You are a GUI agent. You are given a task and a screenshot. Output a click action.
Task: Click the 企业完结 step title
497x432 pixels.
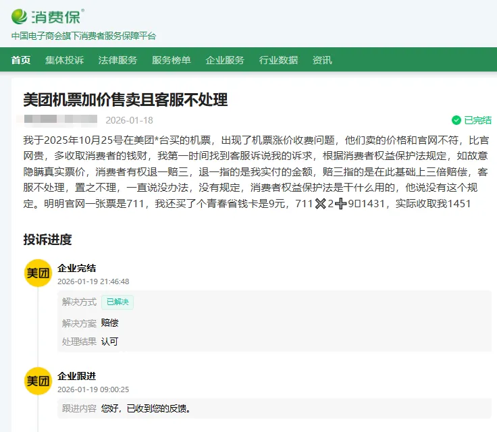click(x=77, y=268)
